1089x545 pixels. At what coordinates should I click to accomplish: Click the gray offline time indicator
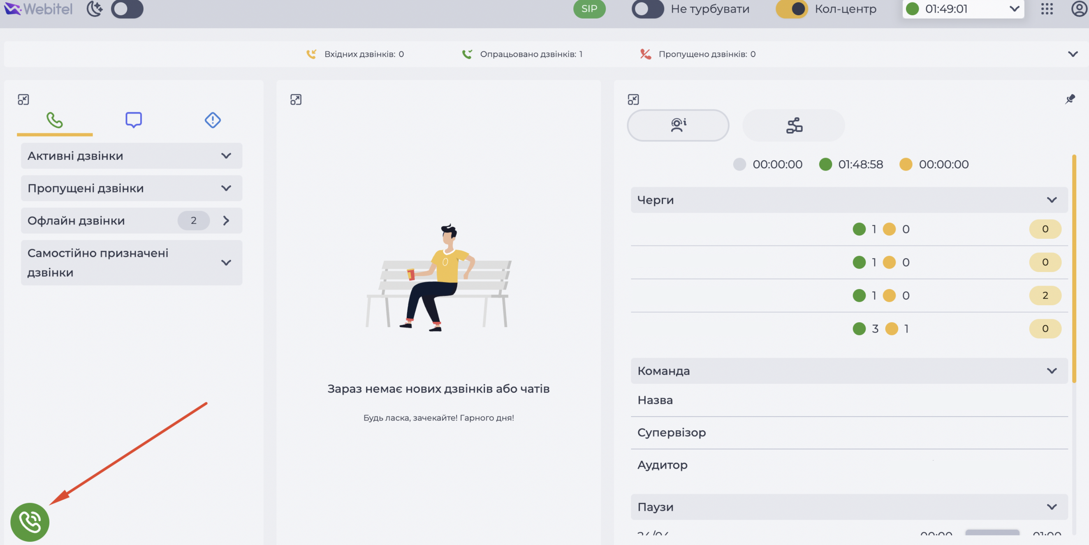pyautogui.click(x=739, y=164)
